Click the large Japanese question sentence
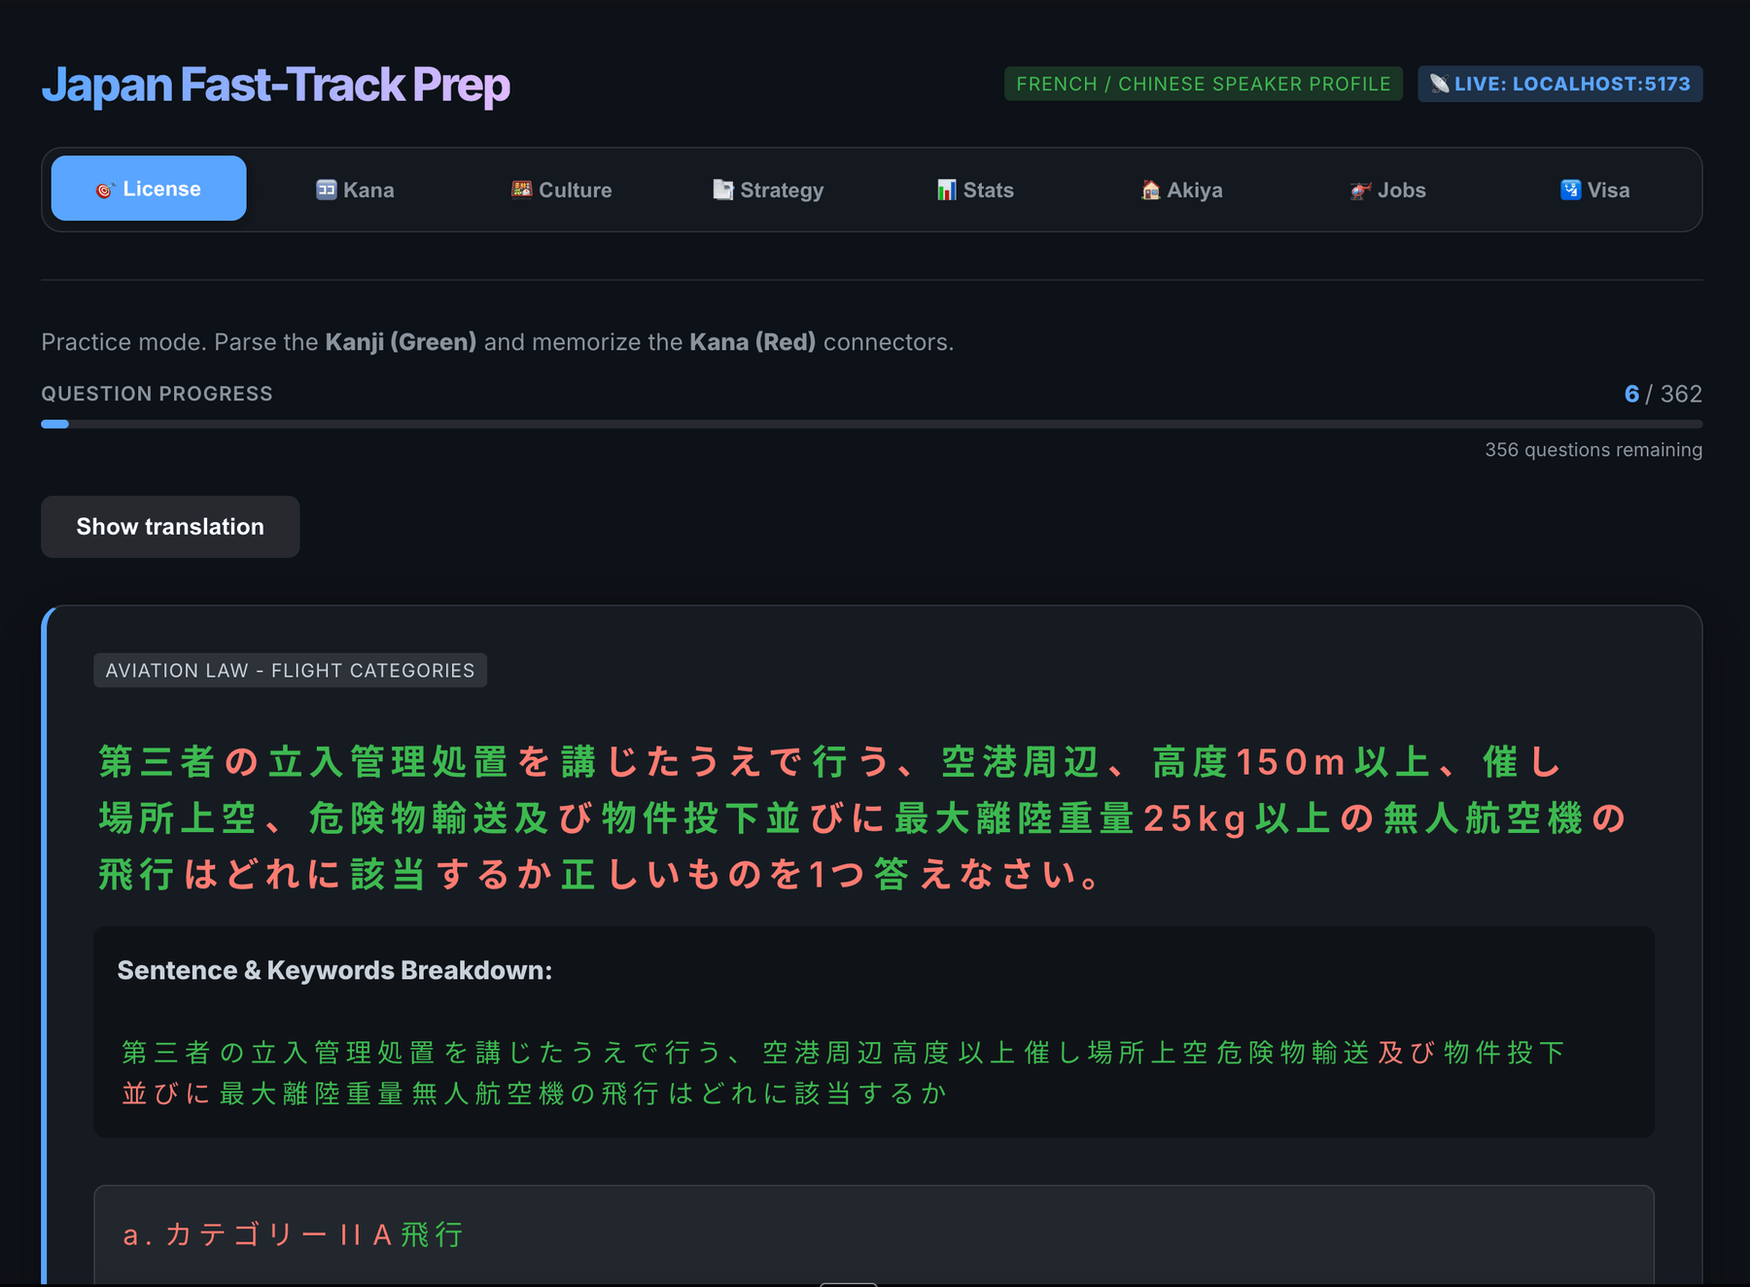 click(x=863, y=818)
